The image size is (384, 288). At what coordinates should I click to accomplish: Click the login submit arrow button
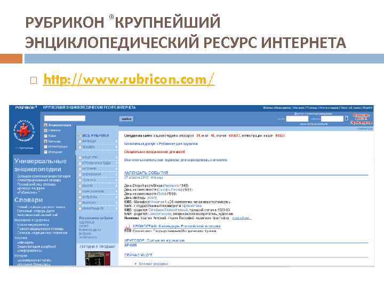[346, 118]
